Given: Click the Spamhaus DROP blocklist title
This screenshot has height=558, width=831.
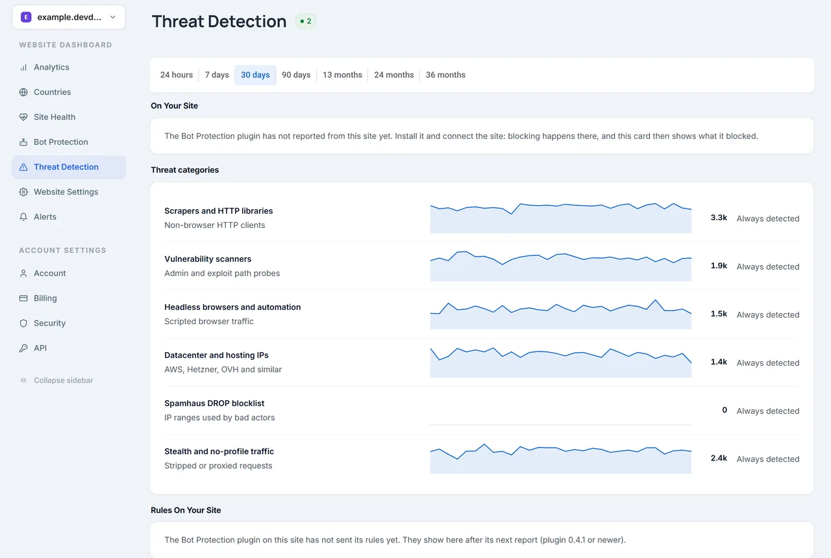Looking at the screenshot, I should click(214, 403).
